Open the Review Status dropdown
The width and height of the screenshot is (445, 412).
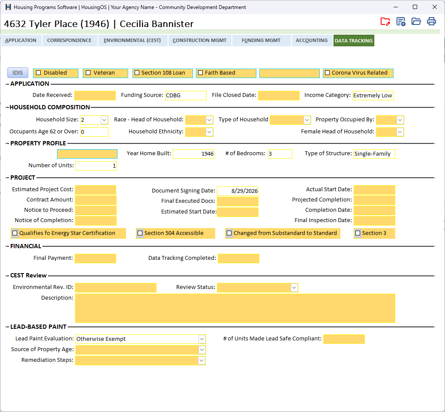tap(294, 288)
